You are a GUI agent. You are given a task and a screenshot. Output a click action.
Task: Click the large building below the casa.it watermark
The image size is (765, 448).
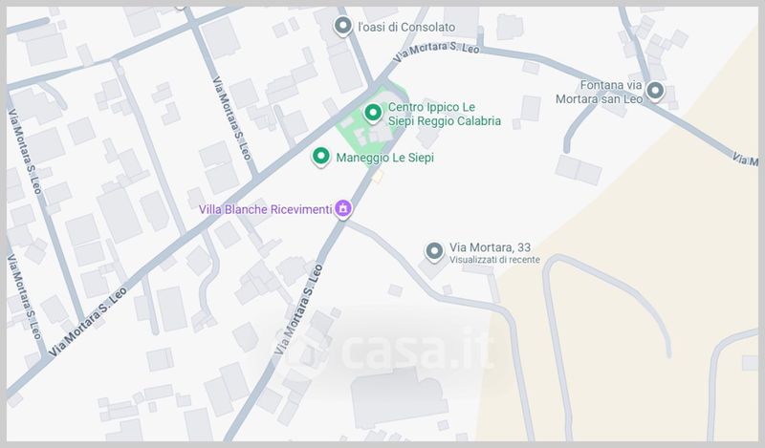[399, 397]
